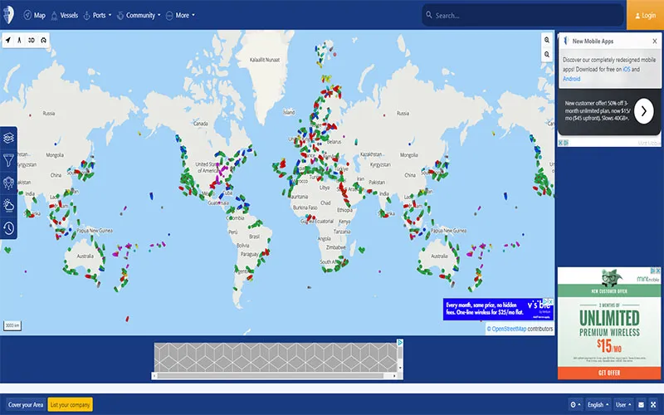Close the New Mobile Apps notice
Viewport: 664px width, 415px height.
[655, 41]
